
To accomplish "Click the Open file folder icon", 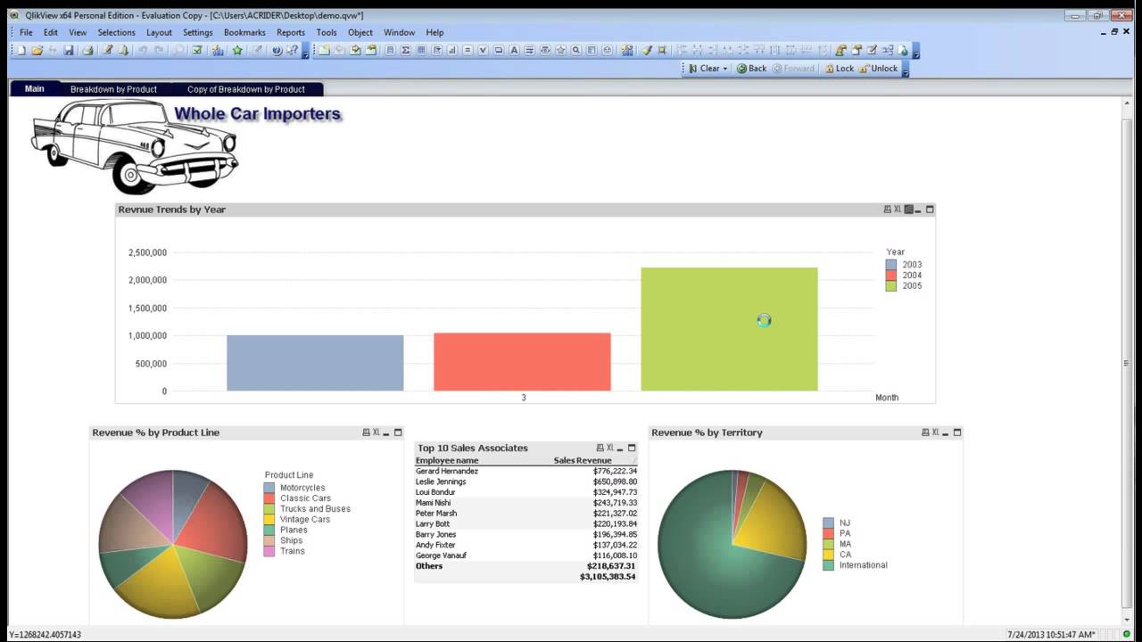I will point(37,50).
